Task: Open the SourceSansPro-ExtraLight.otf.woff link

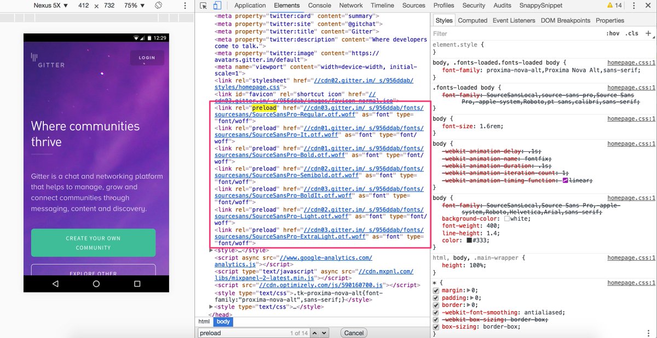Action: pyautogui.click(x=319, y=233)
